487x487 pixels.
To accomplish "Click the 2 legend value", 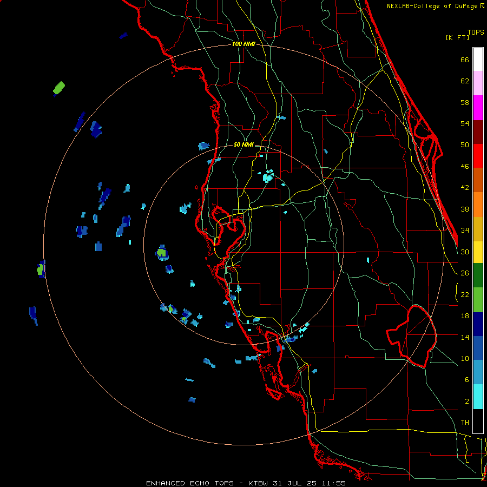I will coord(466,402).
